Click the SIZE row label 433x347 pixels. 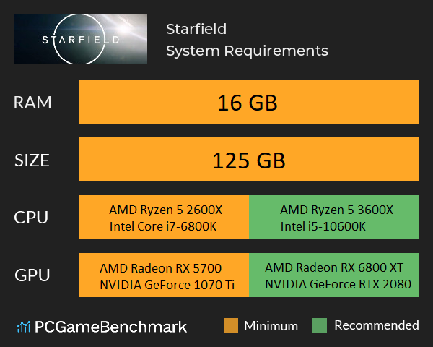32,160
